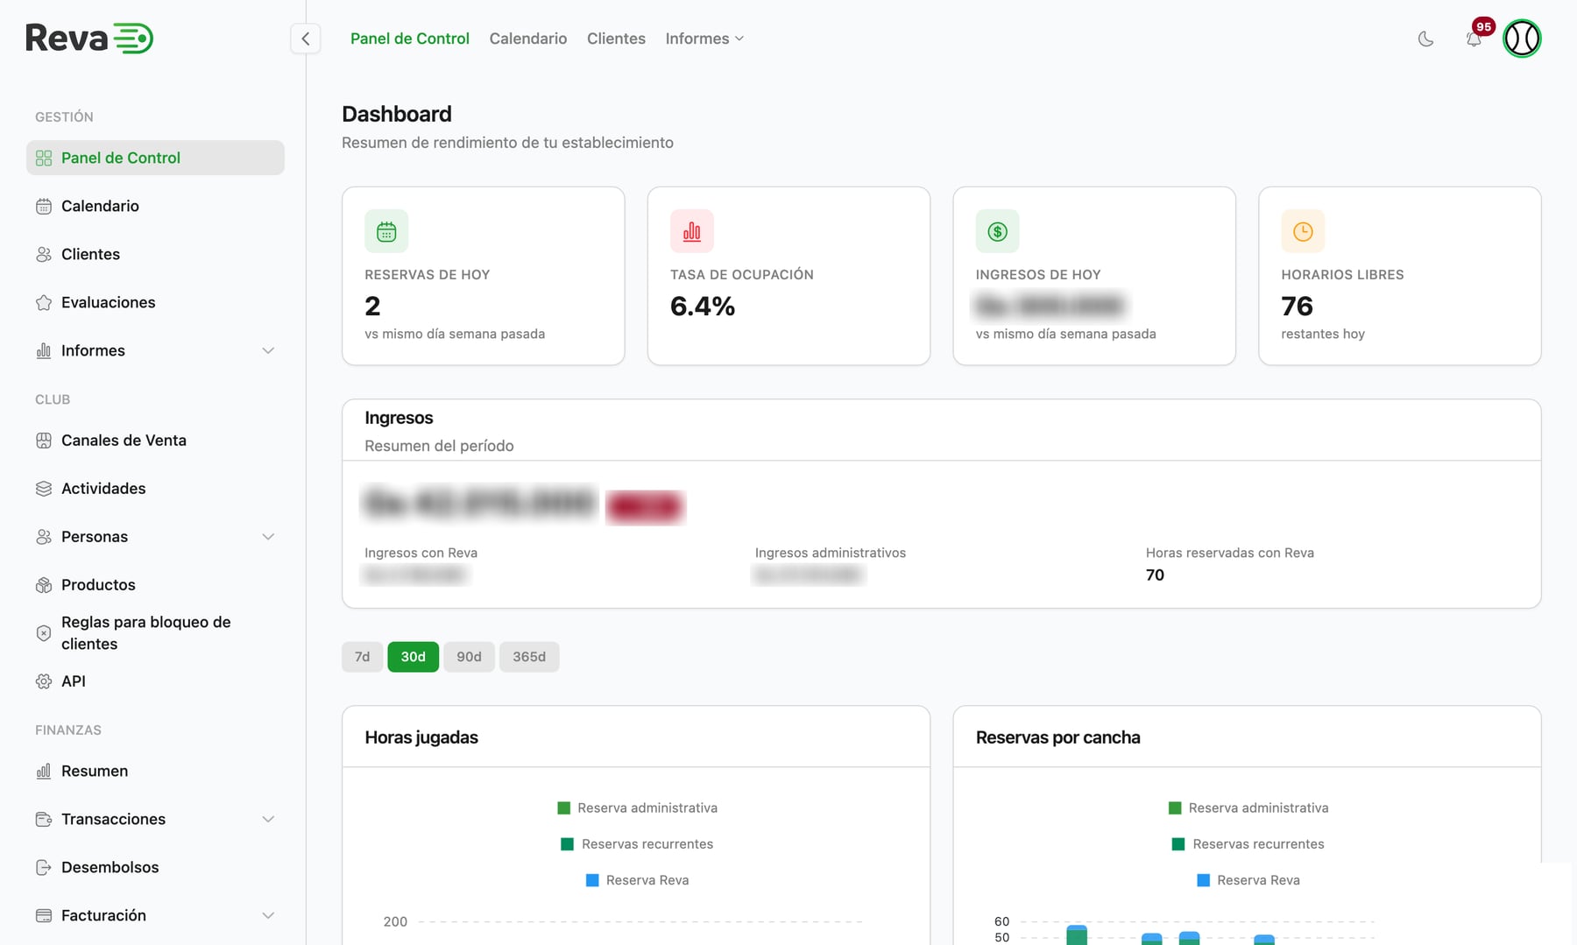1577x945 pixels.
Task: Click the Desembolsos sidebar icon
Action: pyautogui.click(x=44, y=868)
